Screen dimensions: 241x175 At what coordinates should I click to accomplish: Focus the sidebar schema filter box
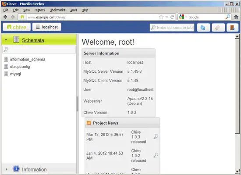click(39, 50)
